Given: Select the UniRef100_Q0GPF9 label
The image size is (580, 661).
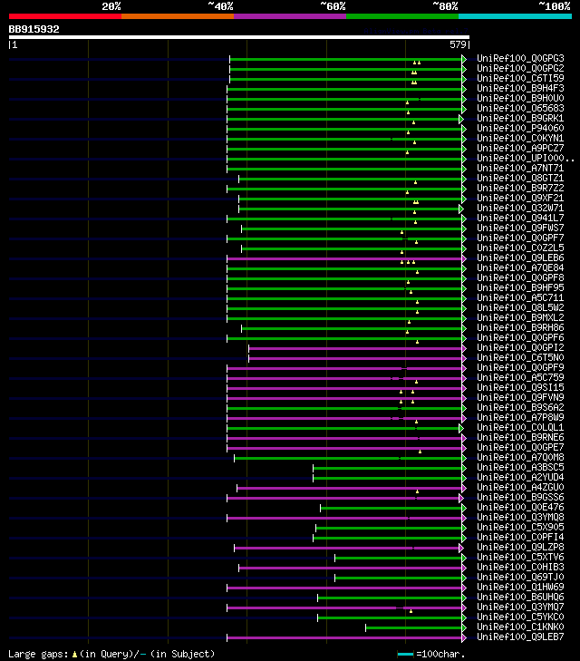Looking at the screenshot, I should [520, 367].
